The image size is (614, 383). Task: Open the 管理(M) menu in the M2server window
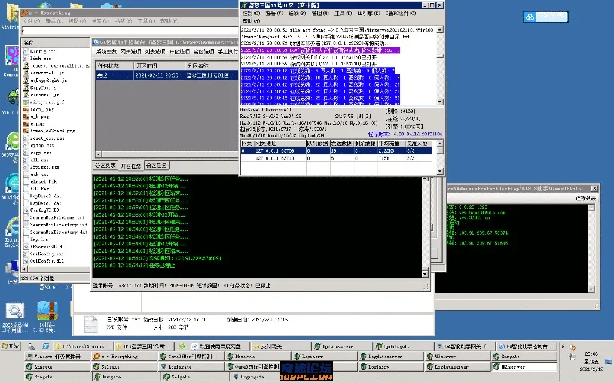[320, 14]
